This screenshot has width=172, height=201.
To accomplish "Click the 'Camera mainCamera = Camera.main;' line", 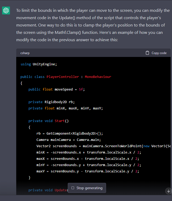I will (x=69, y=140).
